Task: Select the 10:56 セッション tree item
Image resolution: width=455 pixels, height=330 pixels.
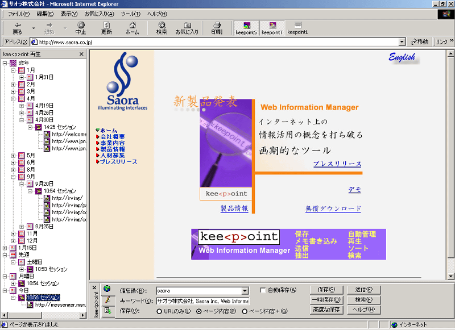Action: pos(43,298)
